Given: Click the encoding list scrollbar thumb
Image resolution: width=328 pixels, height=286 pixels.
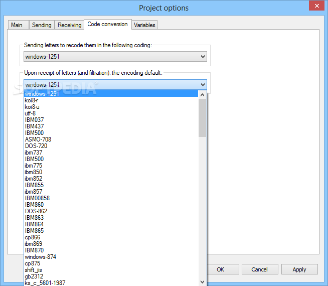Looking at the screenshot, I should point(202,118).
